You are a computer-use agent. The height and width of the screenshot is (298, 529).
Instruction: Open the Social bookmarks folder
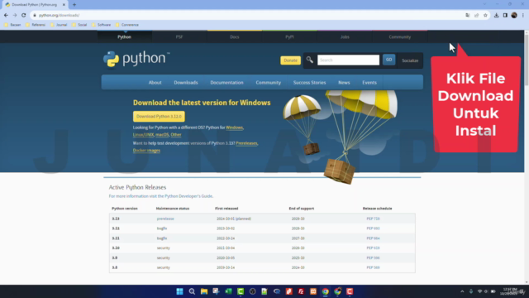click(x=79, y=25)
